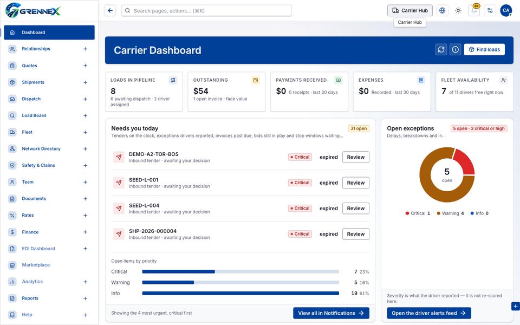The image size is (520, 325).
Task: Open the display settings sliders icon
Action: (490, 11)
